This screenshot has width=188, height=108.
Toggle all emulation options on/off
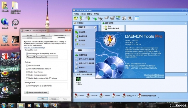point(147,96)
